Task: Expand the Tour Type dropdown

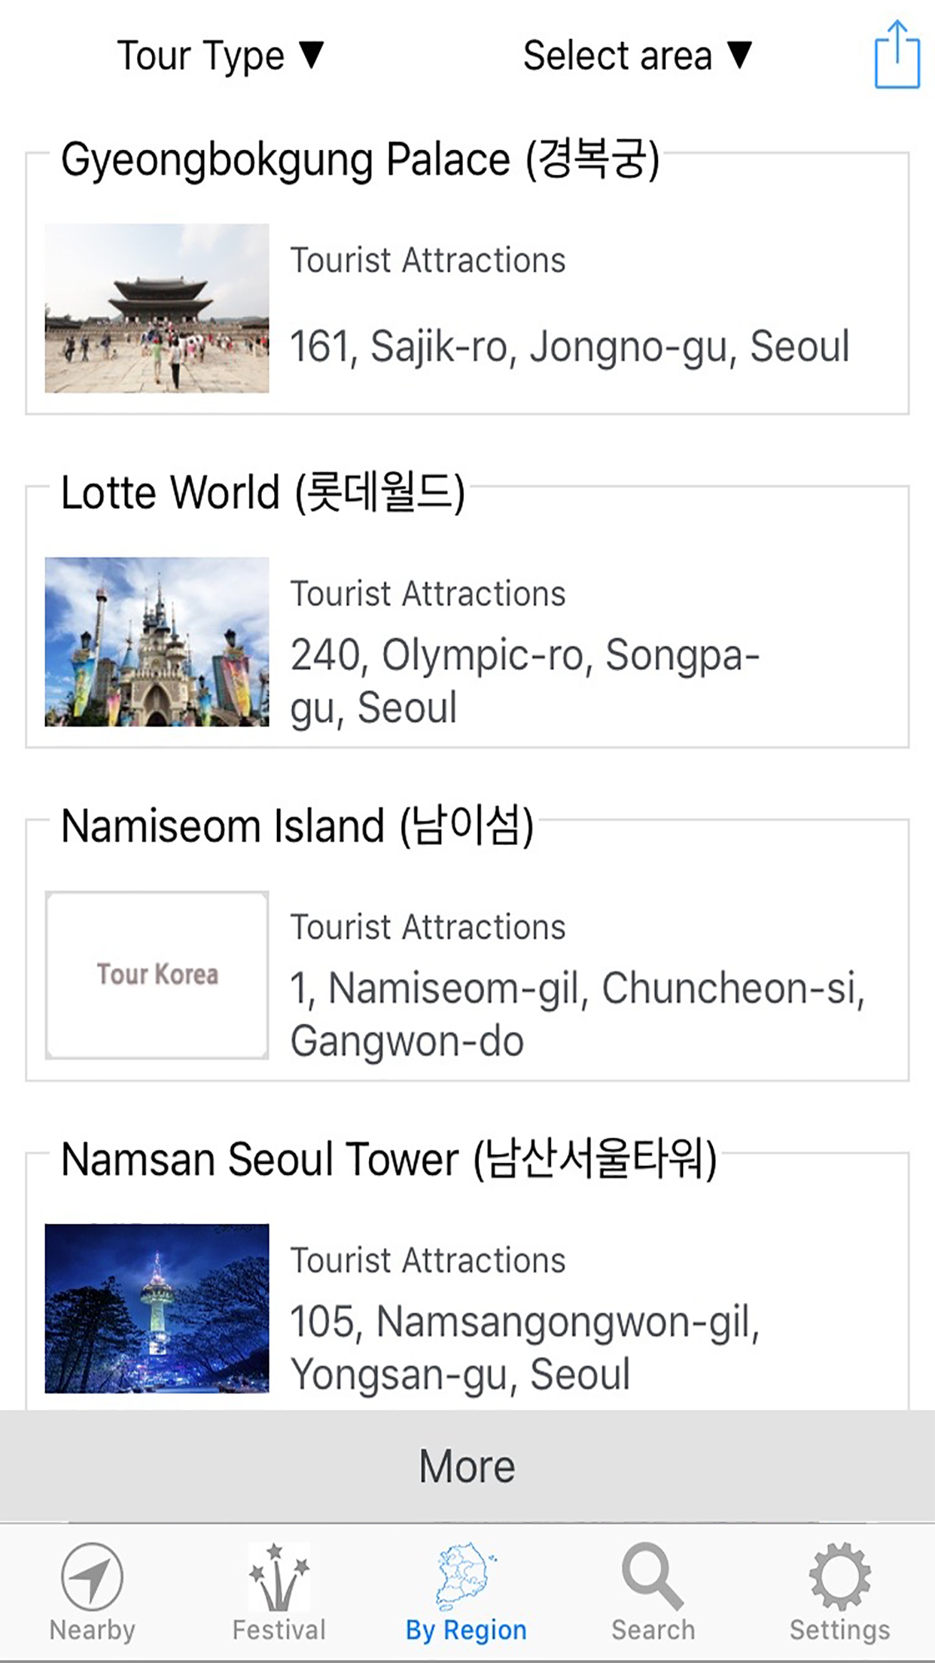Action: pos(221,56)
